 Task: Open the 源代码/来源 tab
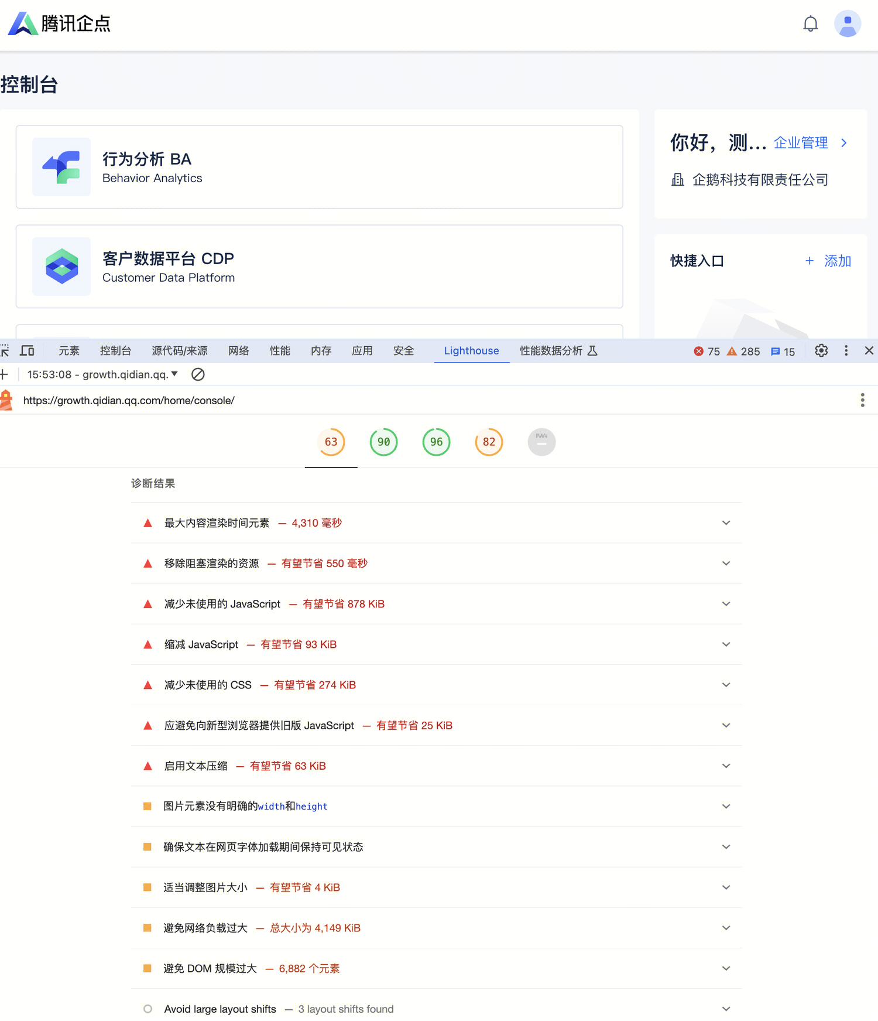pos(180,351)
